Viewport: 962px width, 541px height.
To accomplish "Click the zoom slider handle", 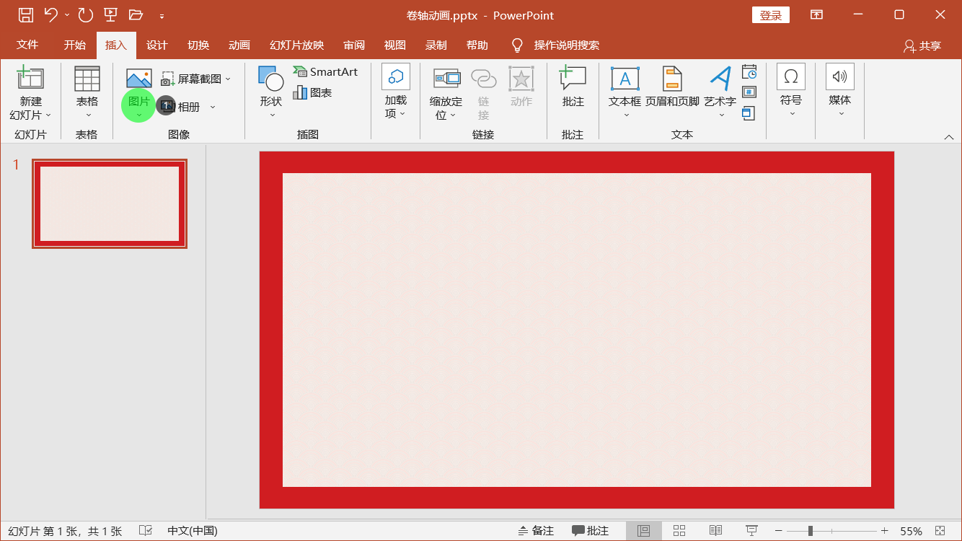I will click(811, 531).
